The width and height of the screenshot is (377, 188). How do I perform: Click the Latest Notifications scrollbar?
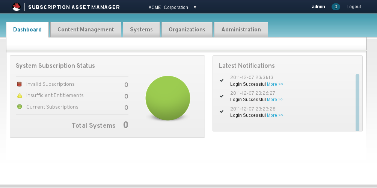(357, 103)
